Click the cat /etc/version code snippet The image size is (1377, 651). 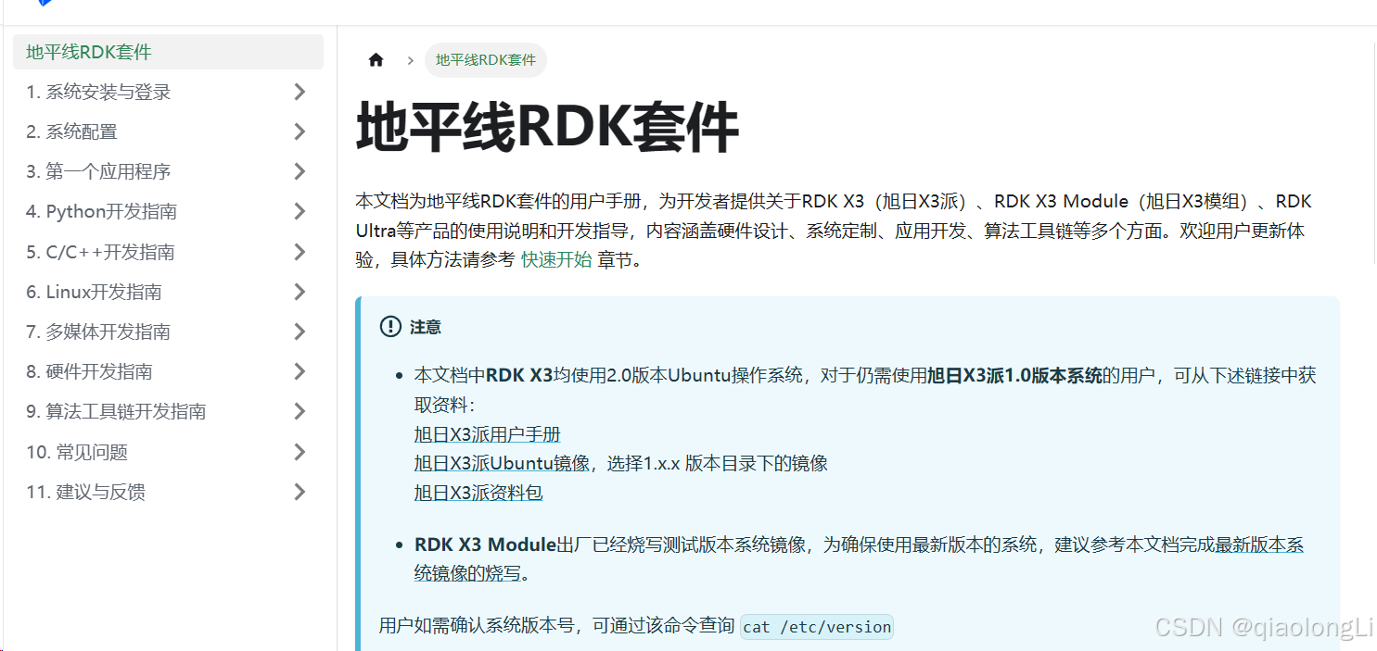click(817, 627)
